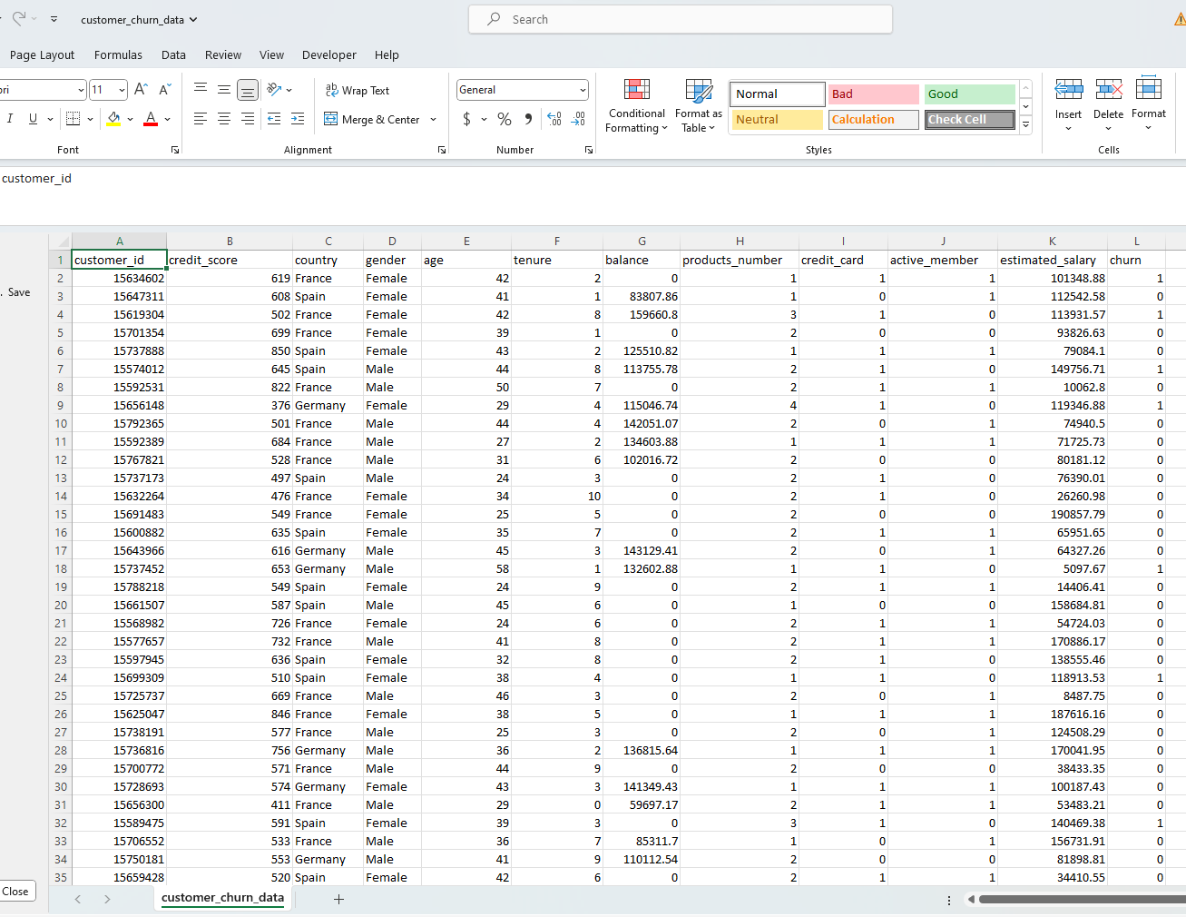This screenshot has width=1186, height=917.
Task: Enable Wrap Text for the selection
Action: coord(358,90)
